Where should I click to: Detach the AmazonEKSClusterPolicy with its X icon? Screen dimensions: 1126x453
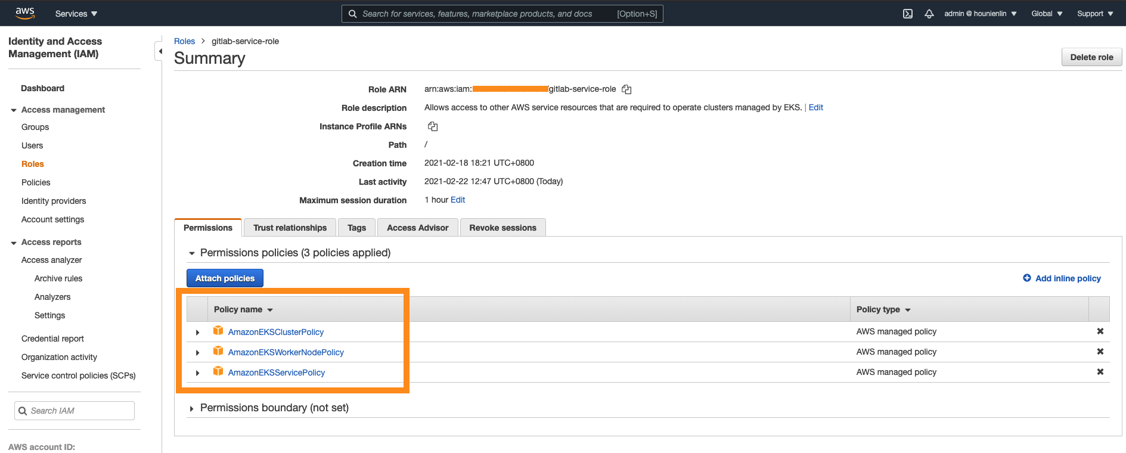click(x=1100, y=331)
